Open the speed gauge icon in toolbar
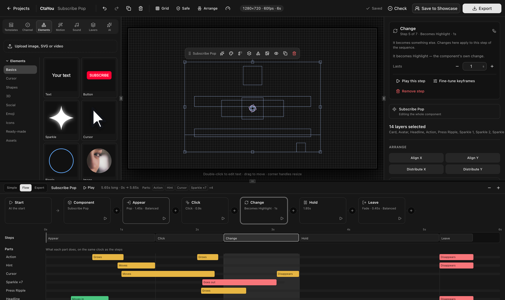 228,8
